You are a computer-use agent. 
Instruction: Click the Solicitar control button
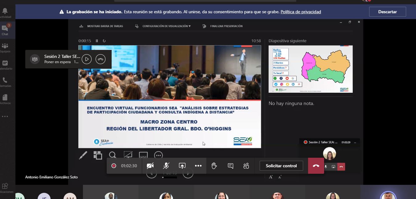coord(281,166)
